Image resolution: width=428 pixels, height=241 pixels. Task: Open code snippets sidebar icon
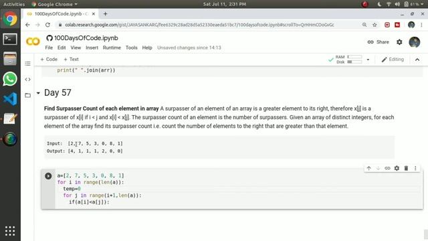pos(27,80)
